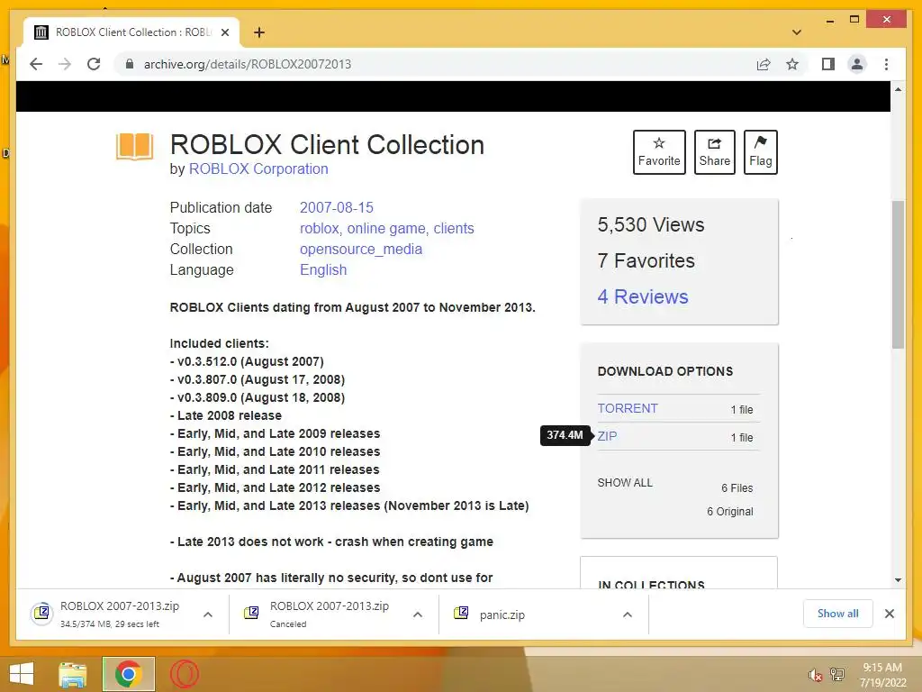The width and height of the screenshot is (922, 692).
Task: Open the new tab plus button
Action: [258, 32]
